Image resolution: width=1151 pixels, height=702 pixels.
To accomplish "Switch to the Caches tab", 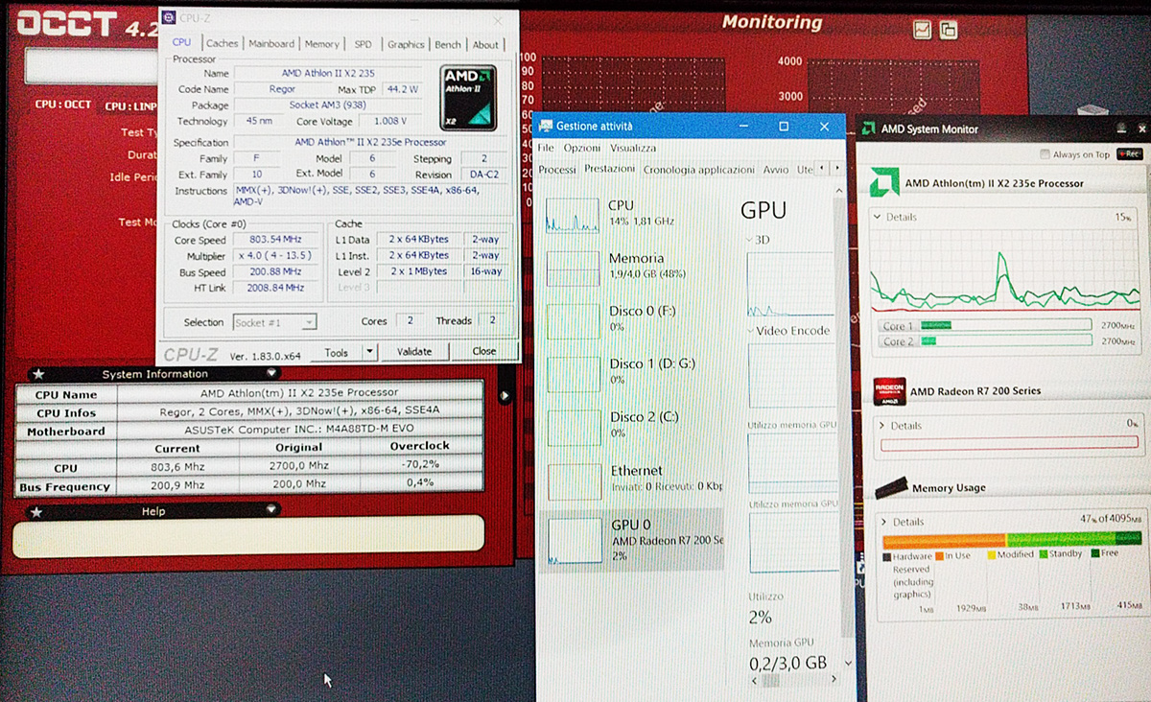I will (222, 43).
